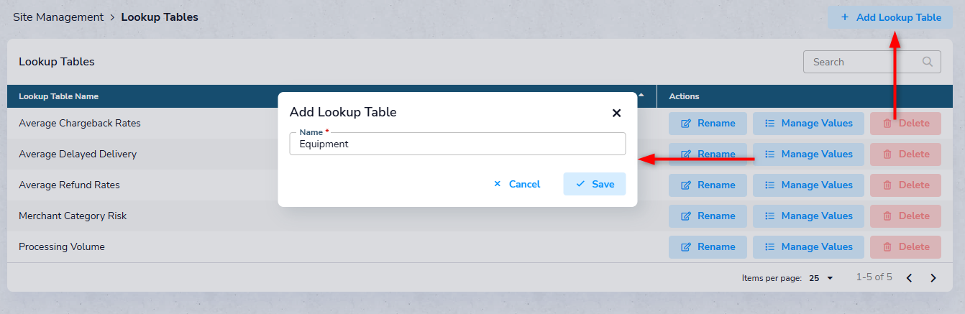The height and width of the screenshot is (314, 965).
Task: Open Site Management breadcrumb link
Action: (x=58, y=17)
